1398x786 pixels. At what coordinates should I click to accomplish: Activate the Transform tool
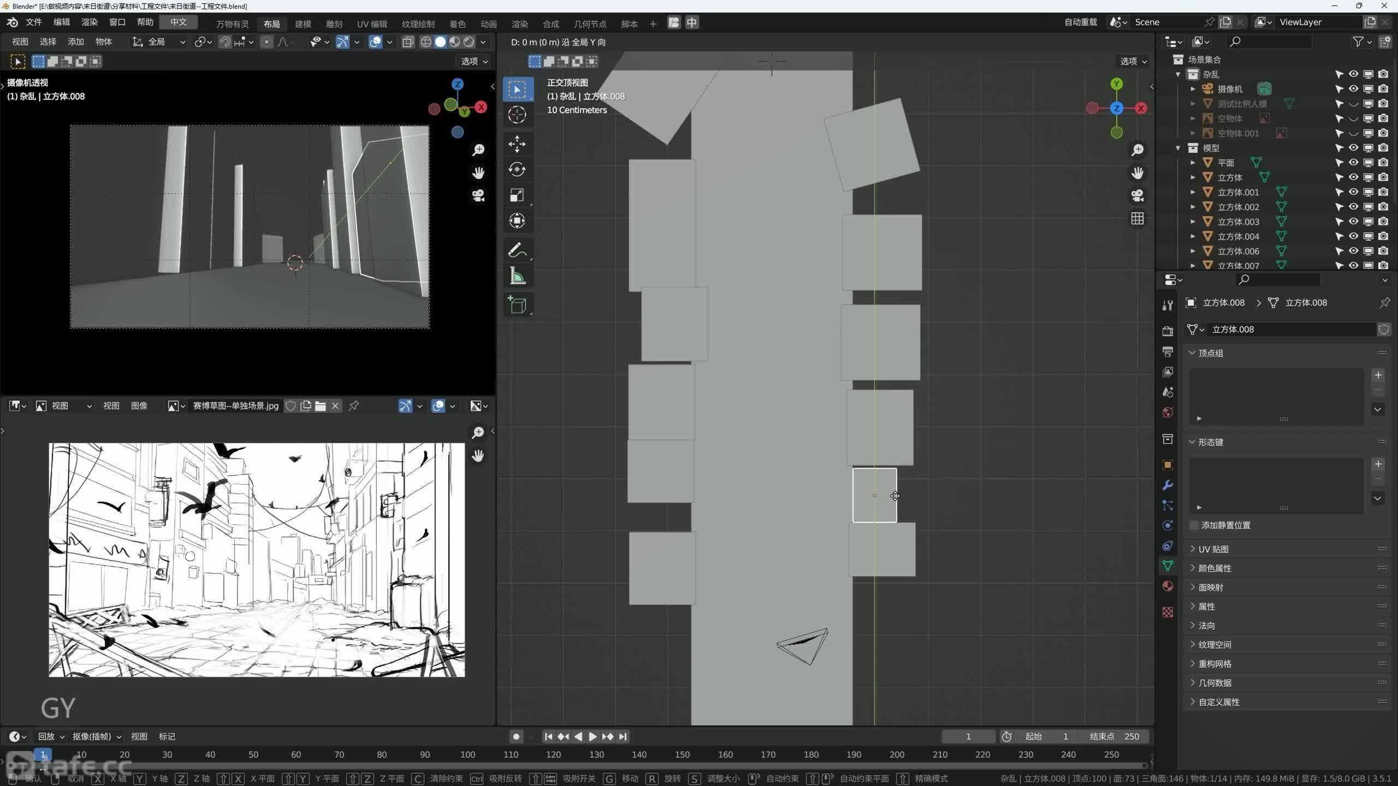coord(517,221)
